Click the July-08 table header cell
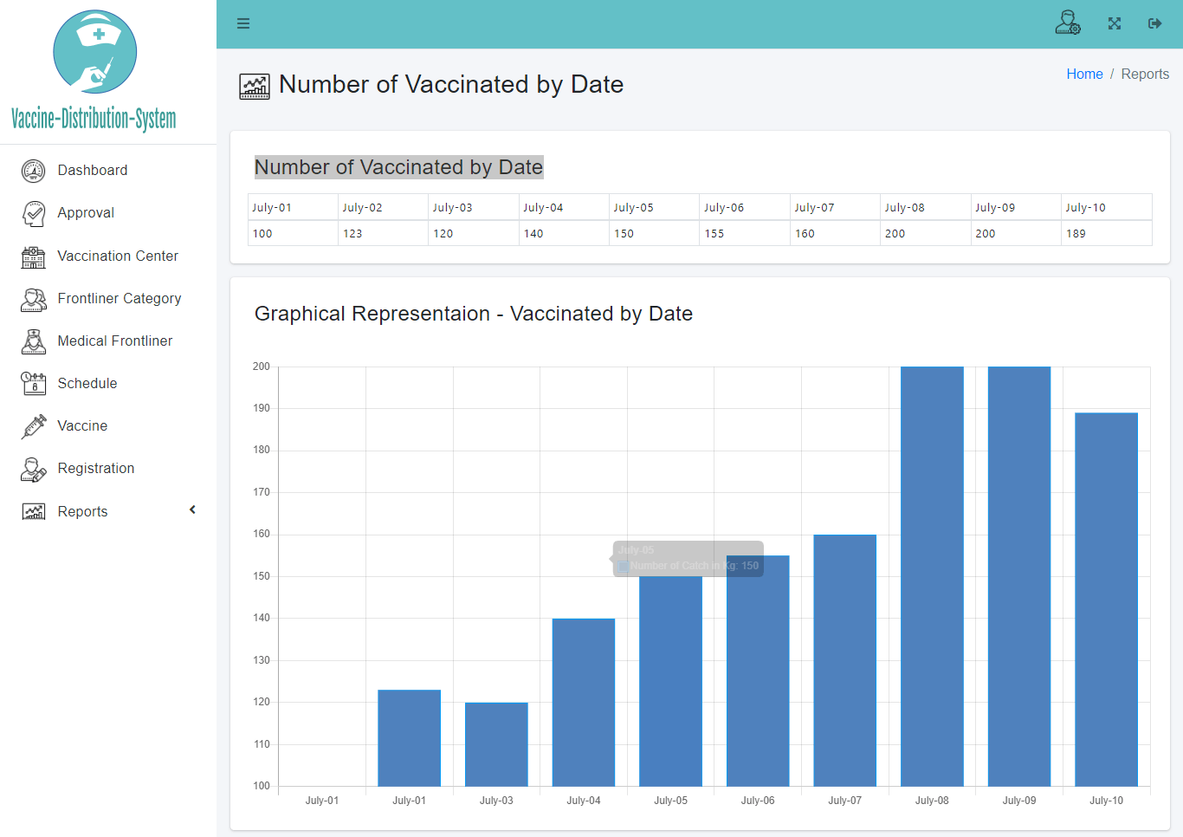The width and height of the screenshot is (1183, 837). (x=926, y=207)
